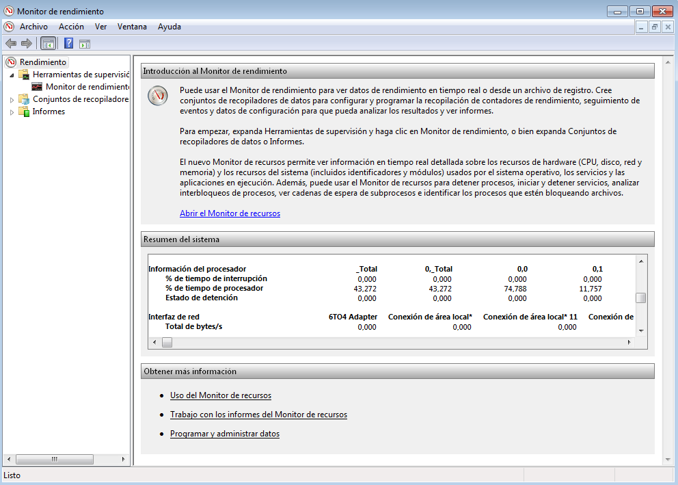Screen dimensions: 678x485
Task: Click the Rendimiento root node icon
Action: coord(11,62)
